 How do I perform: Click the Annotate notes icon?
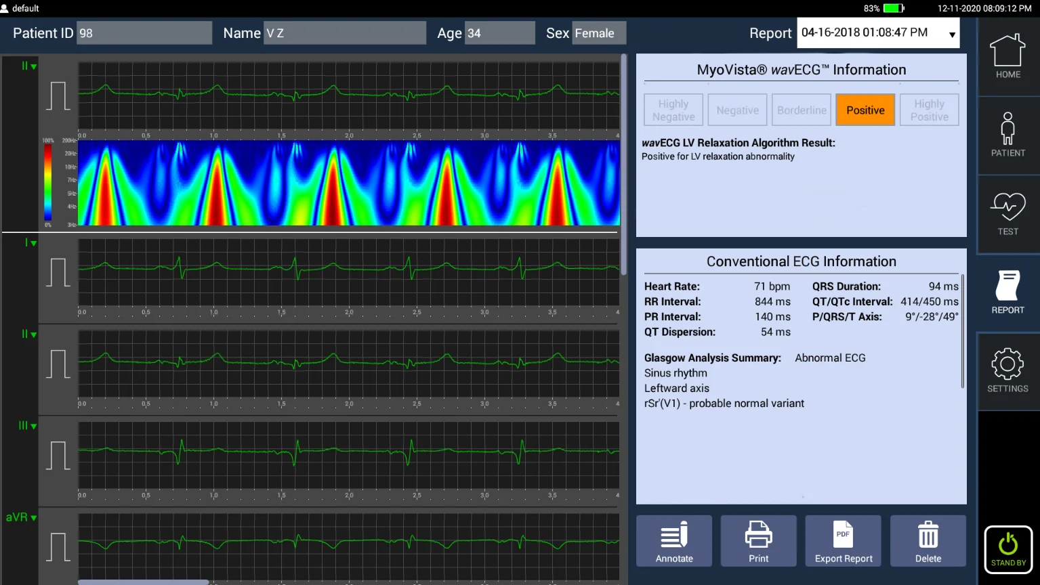pyautogui.click(x=673, y=540)
